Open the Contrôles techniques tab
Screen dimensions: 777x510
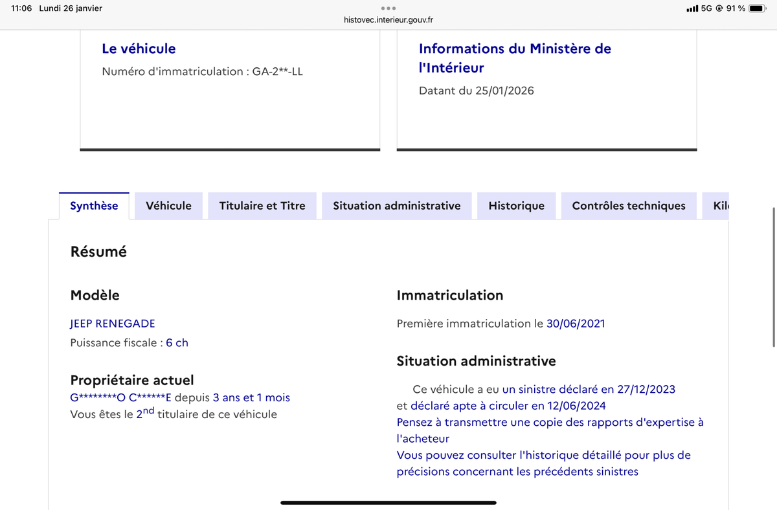click(628, 206)
